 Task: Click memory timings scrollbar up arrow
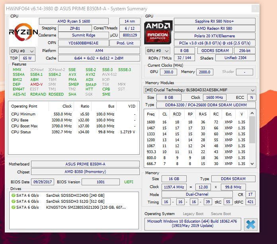252,113
